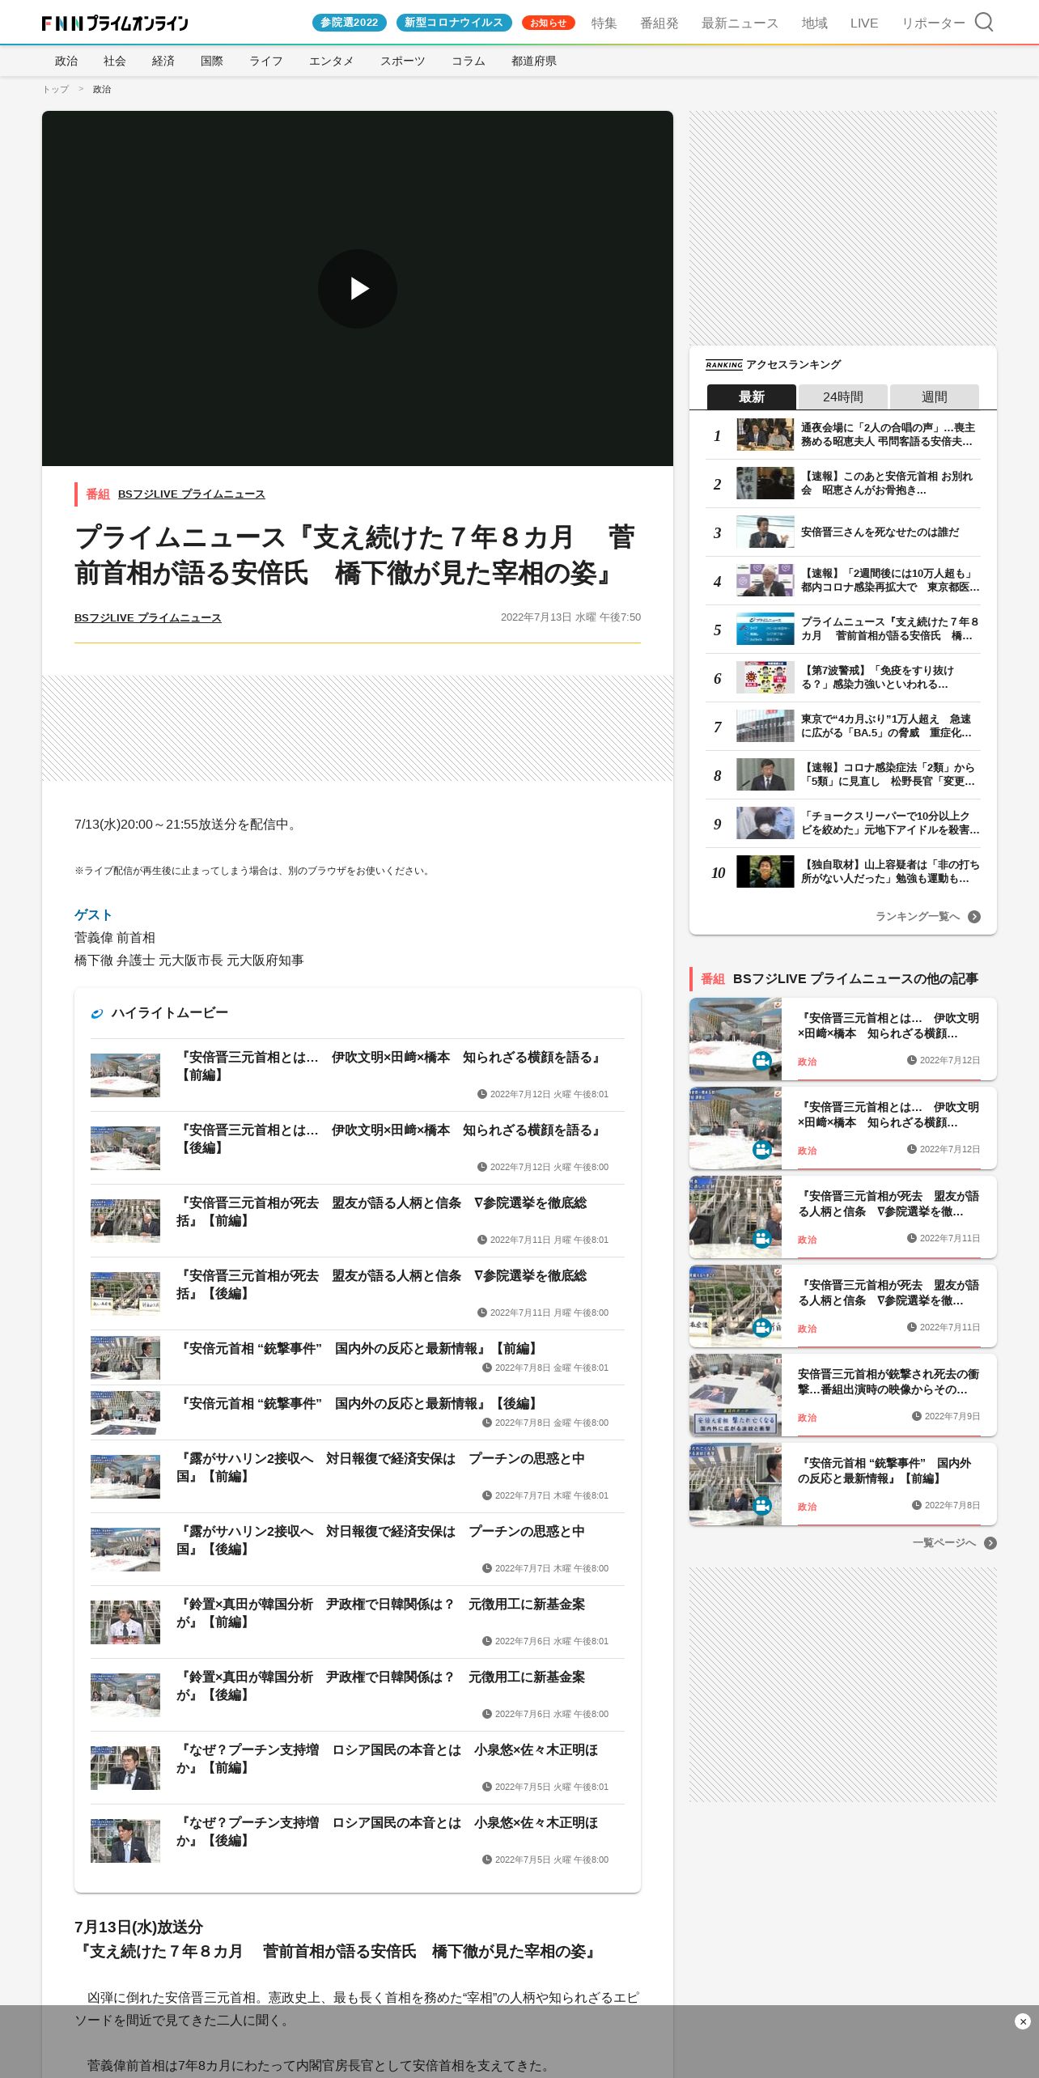
Task: Open LIVE in top navigation
Action: click(864, 23)
